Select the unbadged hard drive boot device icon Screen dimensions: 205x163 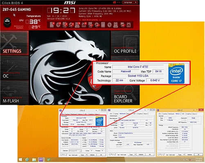click(x=103, y=25)
